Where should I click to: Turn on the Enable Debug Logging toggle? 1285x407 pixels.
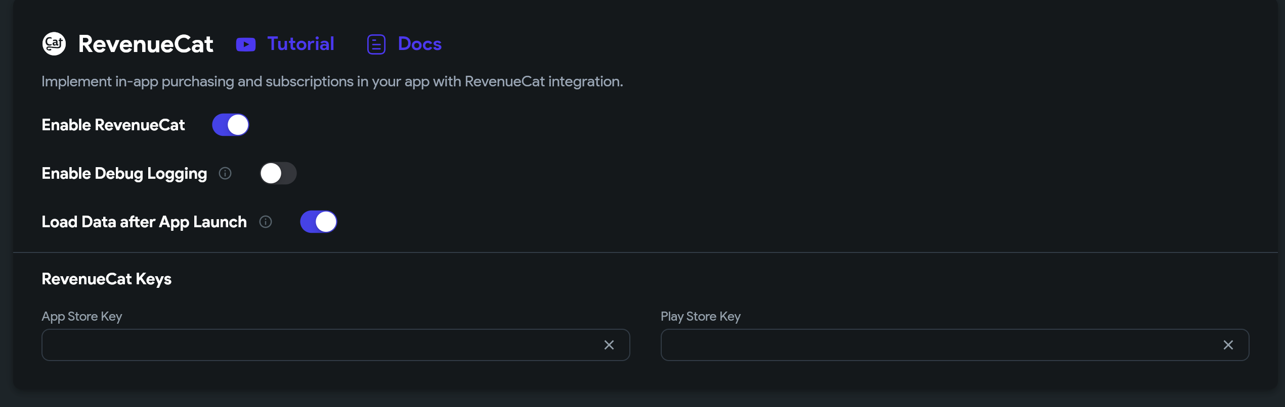click(x=278, y=173)
